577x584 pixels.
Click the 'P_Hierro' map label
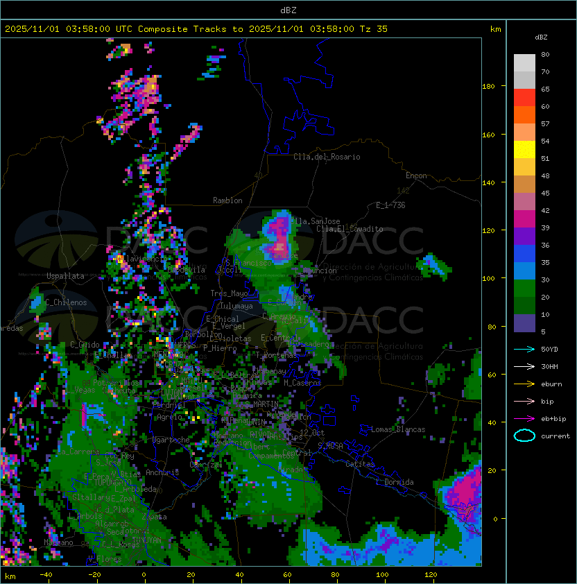[x=220, y=348]
